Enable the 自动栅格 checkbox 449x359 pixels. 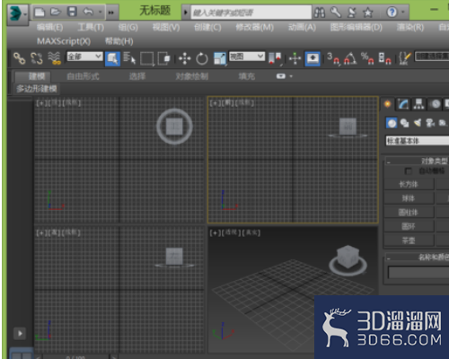coord(408,171)
